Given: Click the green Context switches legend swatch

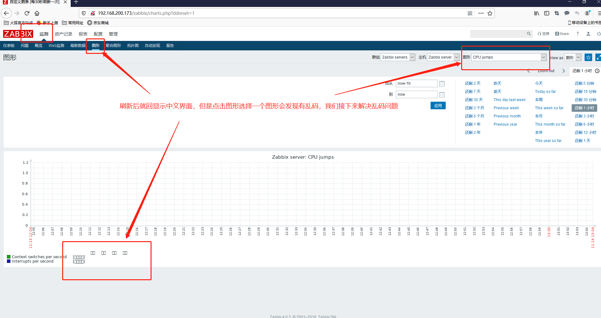Looking at the screenshot, I should [x=9, y=257].
